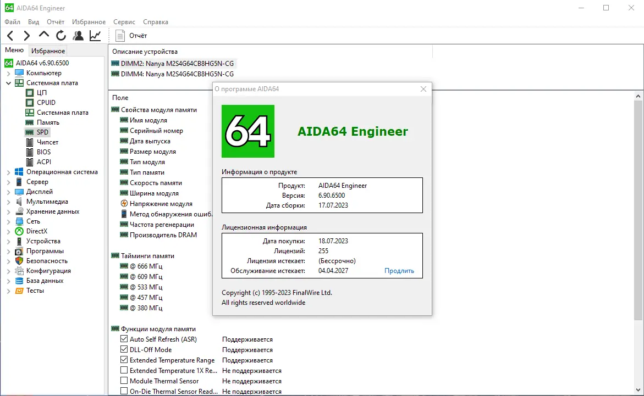Open the Справка menu

pos(155,22)
